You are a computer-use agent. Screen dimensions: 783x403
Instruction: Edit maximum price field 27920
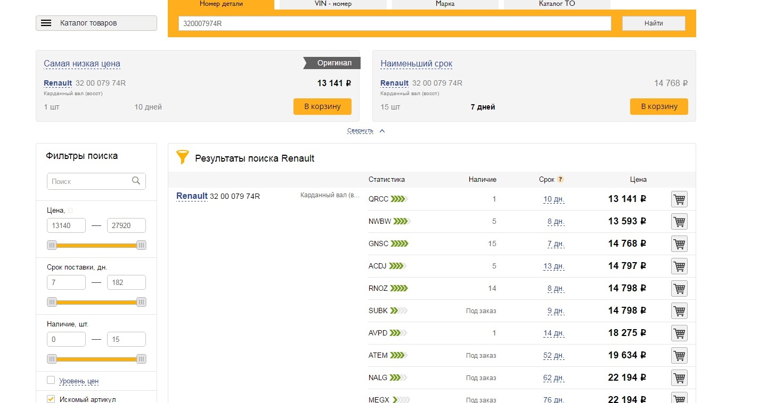click(x=126, y=225)
